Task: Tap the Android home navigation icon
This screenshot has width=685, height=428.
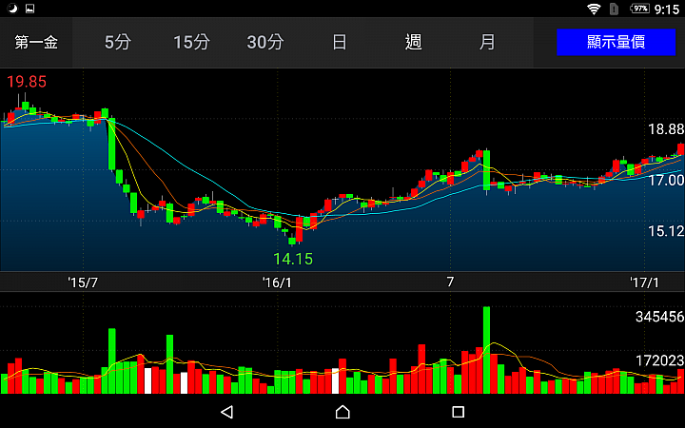Action: point(342,412)
